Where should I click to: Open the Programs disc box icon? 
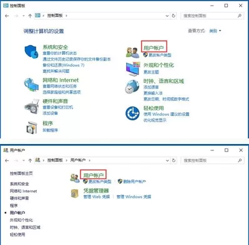pos(32,127)
